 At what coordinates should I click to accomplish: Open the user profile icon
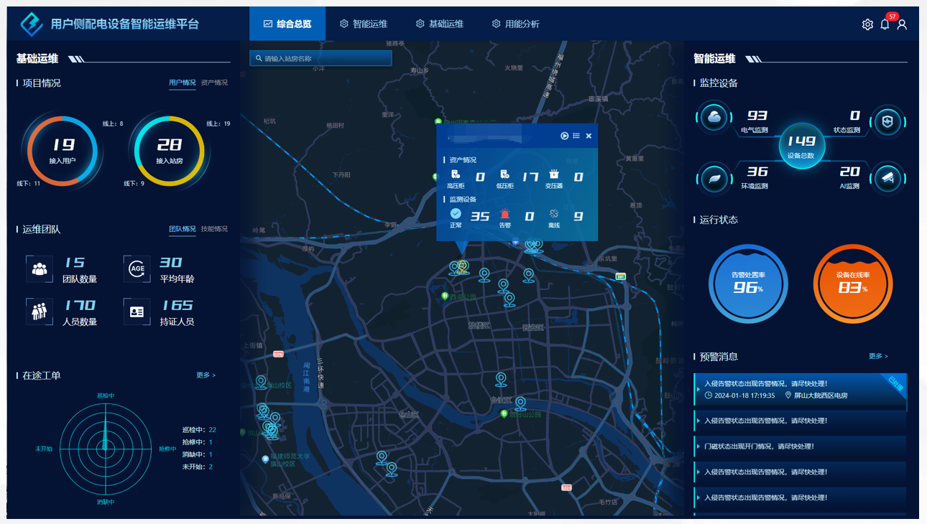903,24
